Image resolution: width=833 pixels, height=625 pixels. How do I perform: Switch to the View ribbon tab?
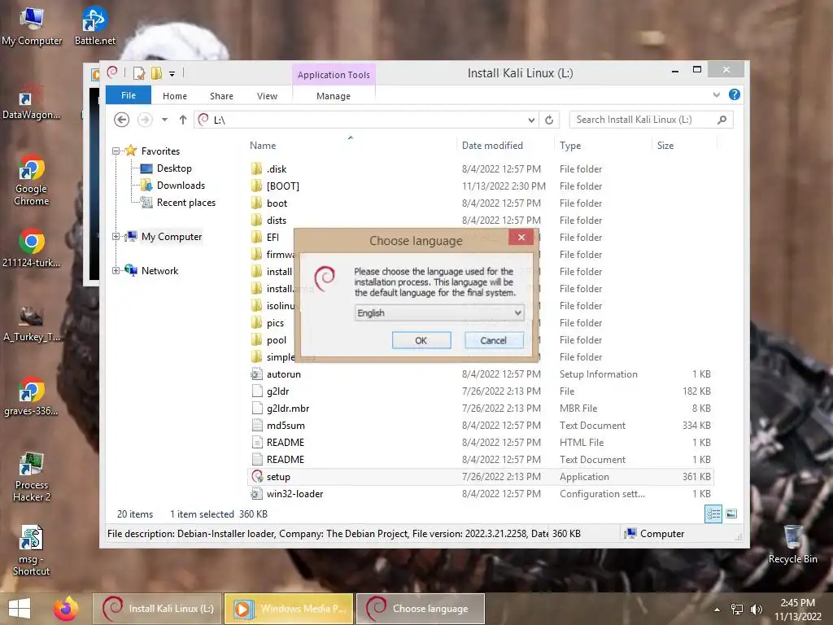[x=267, y=96]
